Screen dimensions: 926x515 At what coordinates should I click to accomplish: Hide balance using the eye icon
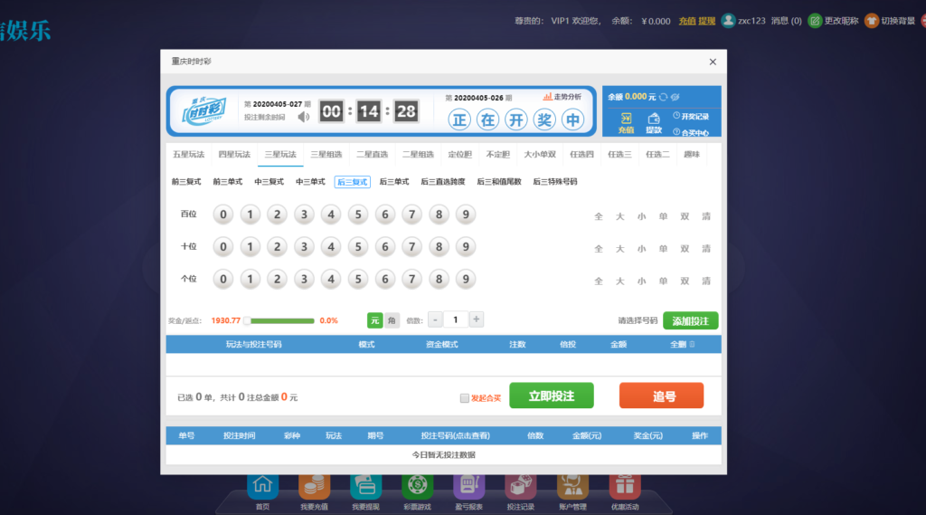(675, 97)
